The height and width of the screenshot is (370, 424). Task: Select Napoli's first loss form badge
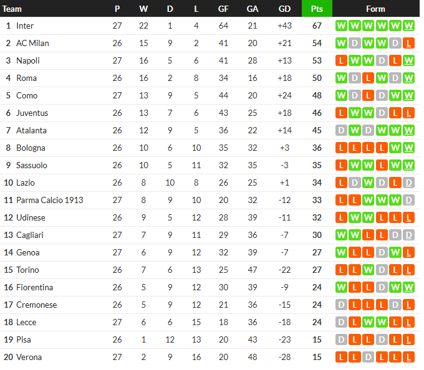click(341, 60)
